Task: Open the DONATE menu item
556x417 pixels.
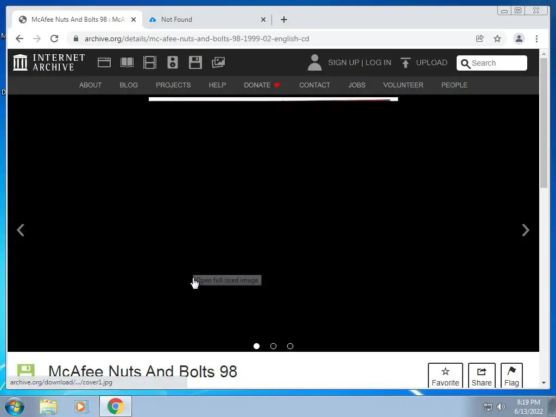Action: coord(262,85)
